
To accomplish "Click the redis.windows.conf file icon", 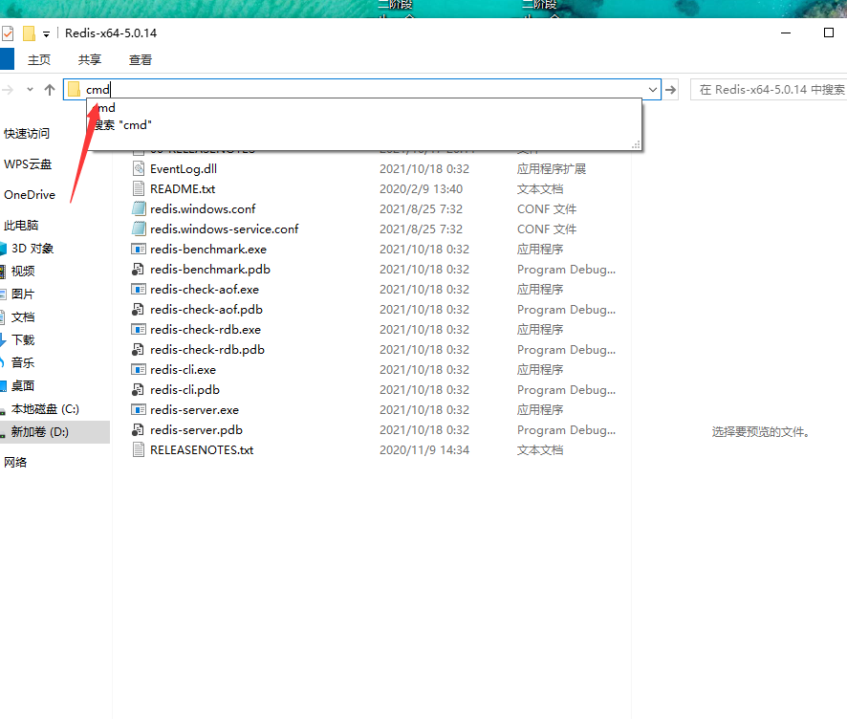I will click(139, 208).
